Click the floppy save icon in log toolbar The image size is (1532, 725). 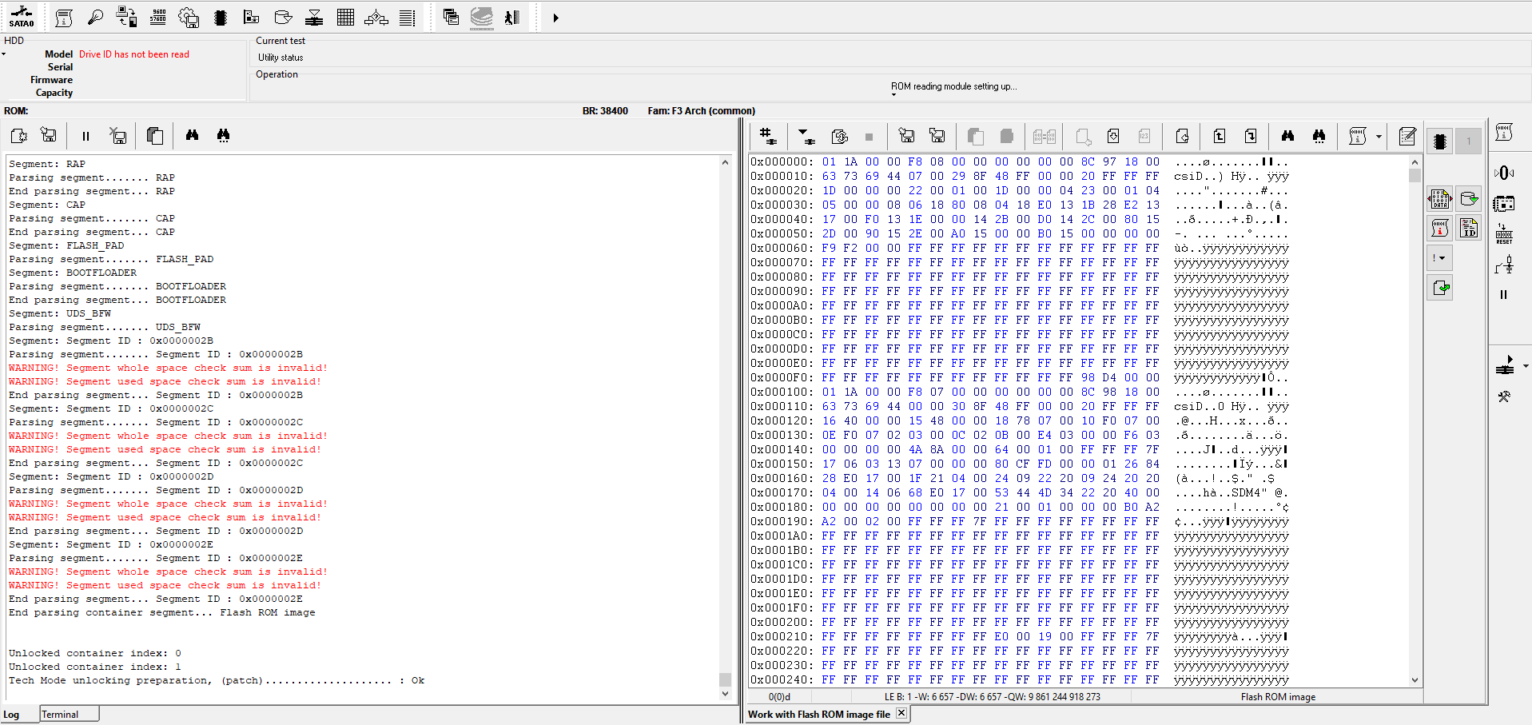49,135
